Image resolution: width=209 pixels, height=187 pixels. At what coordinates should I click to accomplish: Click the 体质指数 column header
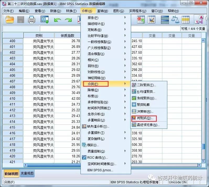pos(67,35)
